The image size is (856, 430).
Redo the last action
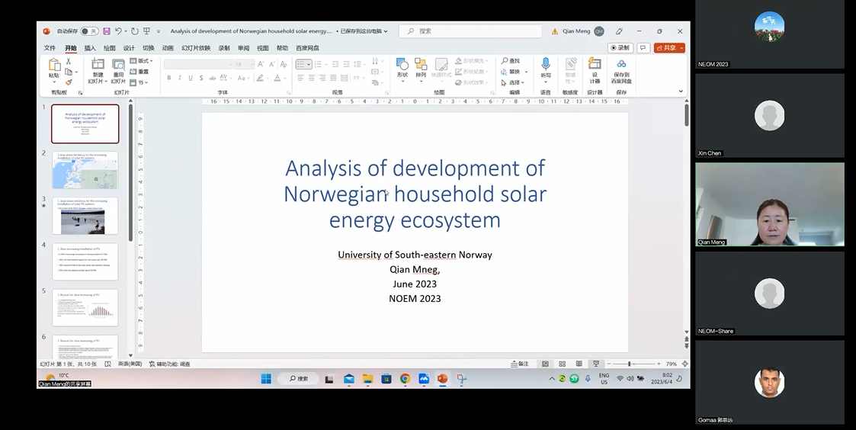(x=135, y=31)
